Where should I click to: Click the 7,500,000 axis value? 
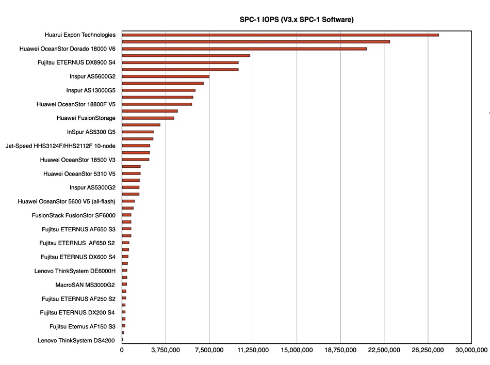click(209, 350)
